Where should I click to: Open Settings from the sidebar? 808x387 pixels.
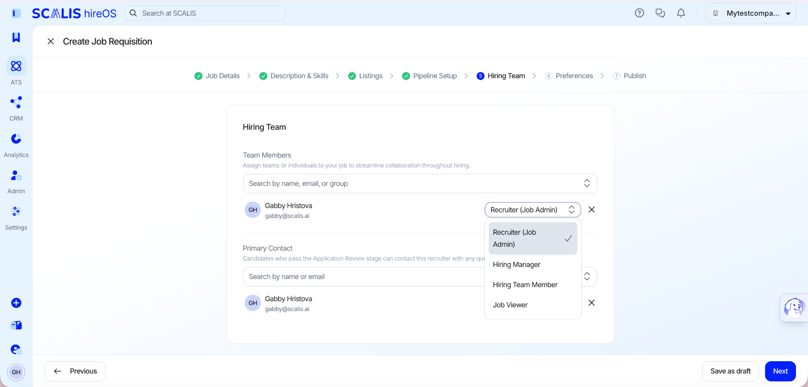click(16, 218)
